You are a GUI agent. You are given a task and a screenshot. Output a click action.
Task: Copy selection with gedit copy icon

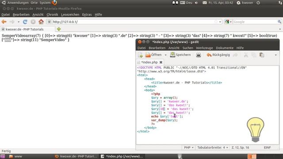tap(254, 55)
